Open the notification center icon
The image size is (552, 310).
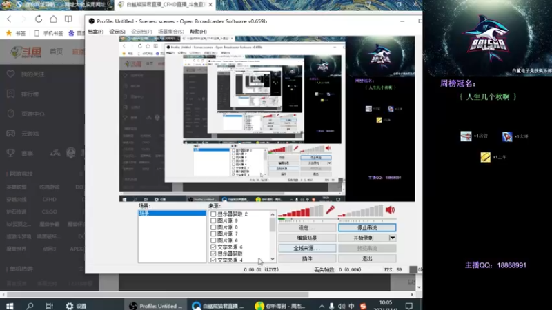pyautogui.click(x=408, y=306)
